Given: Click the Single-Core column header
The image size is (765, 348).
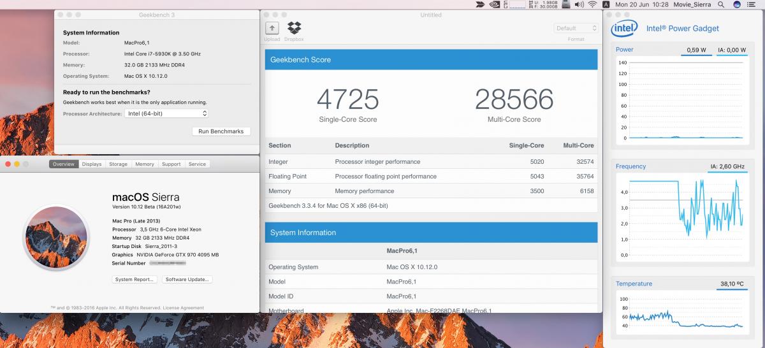Looking at the screenshot, I should 527,145.
